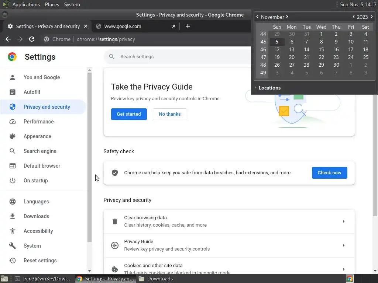The height and width of the screenshot is (283, 378).
Task: Go to next month after November
Action: 287,17
